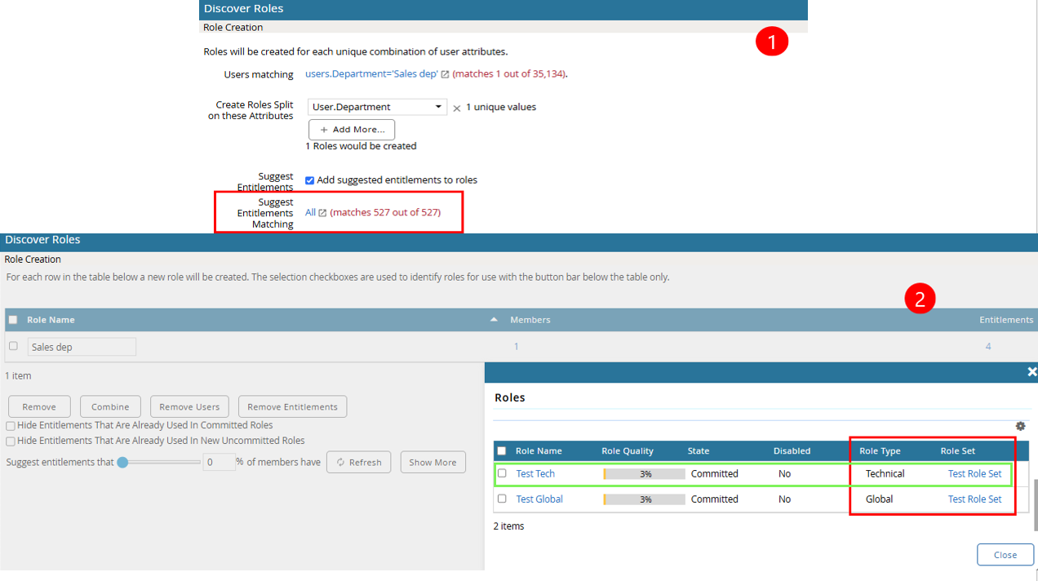Toggle Add suggested entitlements to roles
Viewport: 1038px width, 581px height.
click(x=309, y=180)
